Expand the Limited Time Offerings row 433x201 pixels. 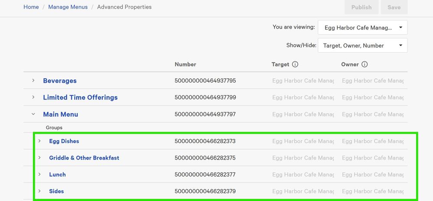pyautogui.click(x=33, y=97)
